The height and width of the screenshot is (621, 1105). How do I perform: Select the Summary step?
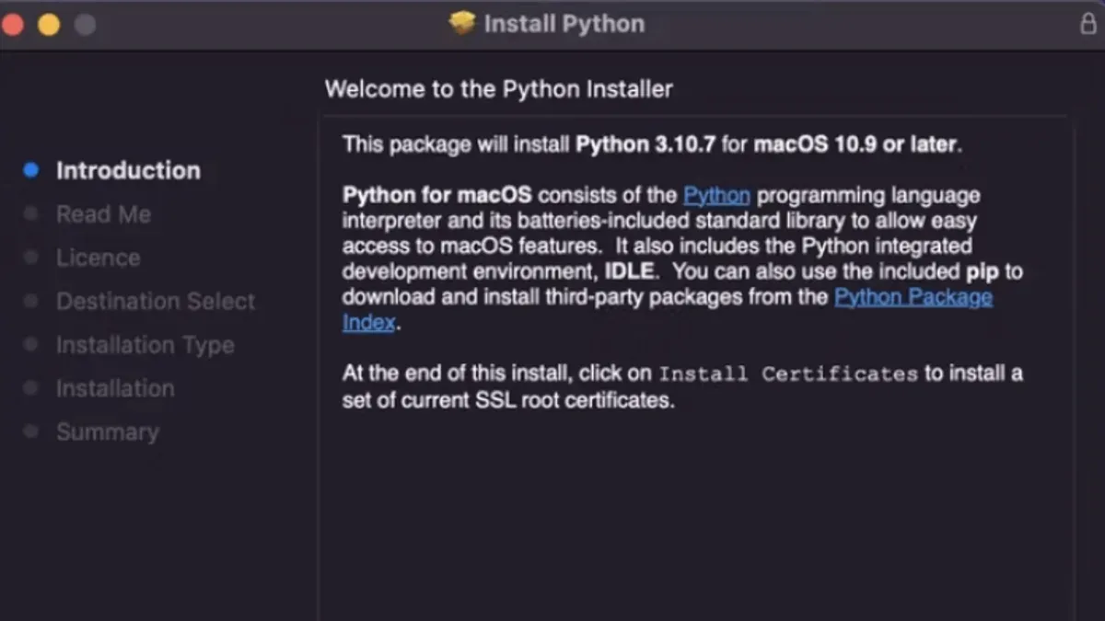point(107,431)
